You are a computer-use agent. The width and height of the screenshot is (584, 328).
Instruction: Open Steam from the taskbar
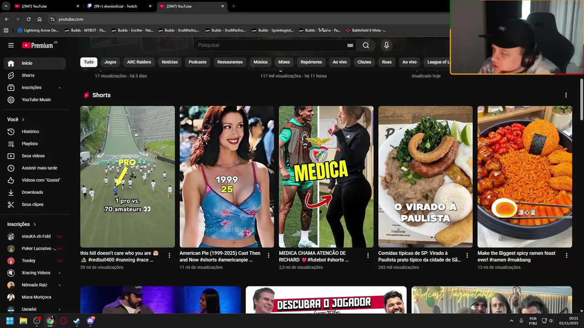click(x=77, y=321)
